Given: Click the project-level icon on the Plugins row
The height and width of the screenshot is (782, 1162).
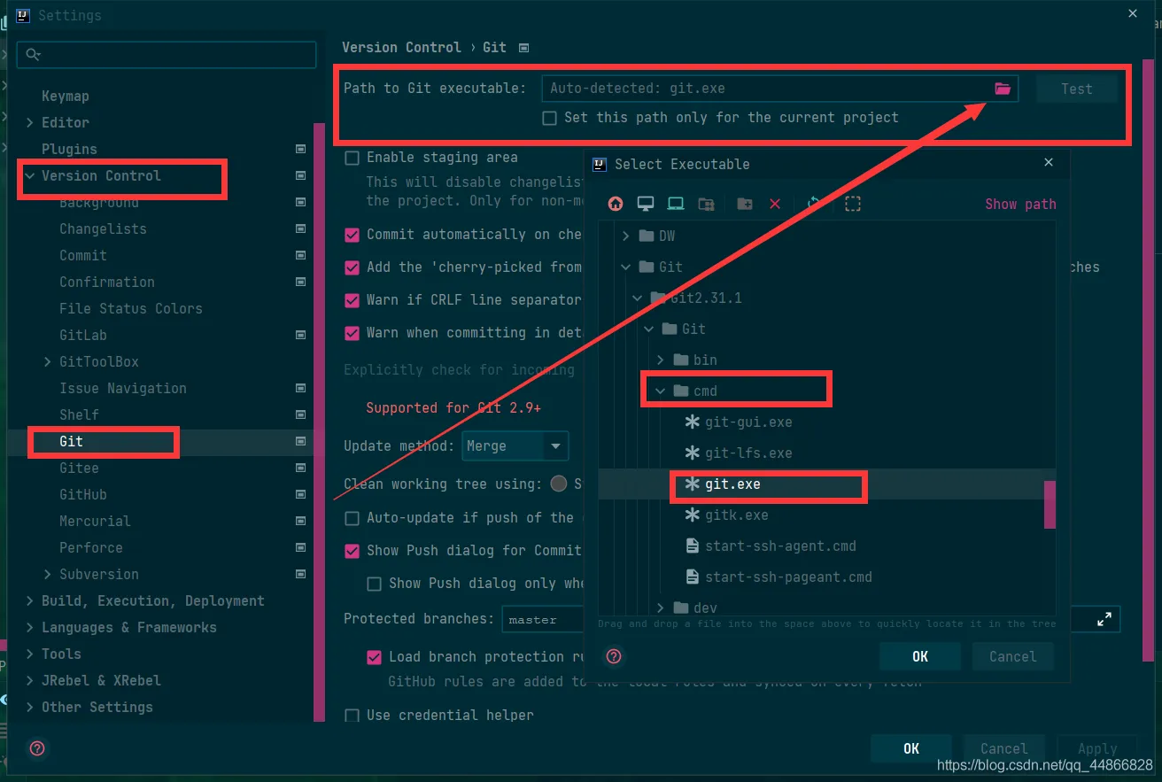Looking at the screenshot, I should pyautogui.click(x=300, y=149).
